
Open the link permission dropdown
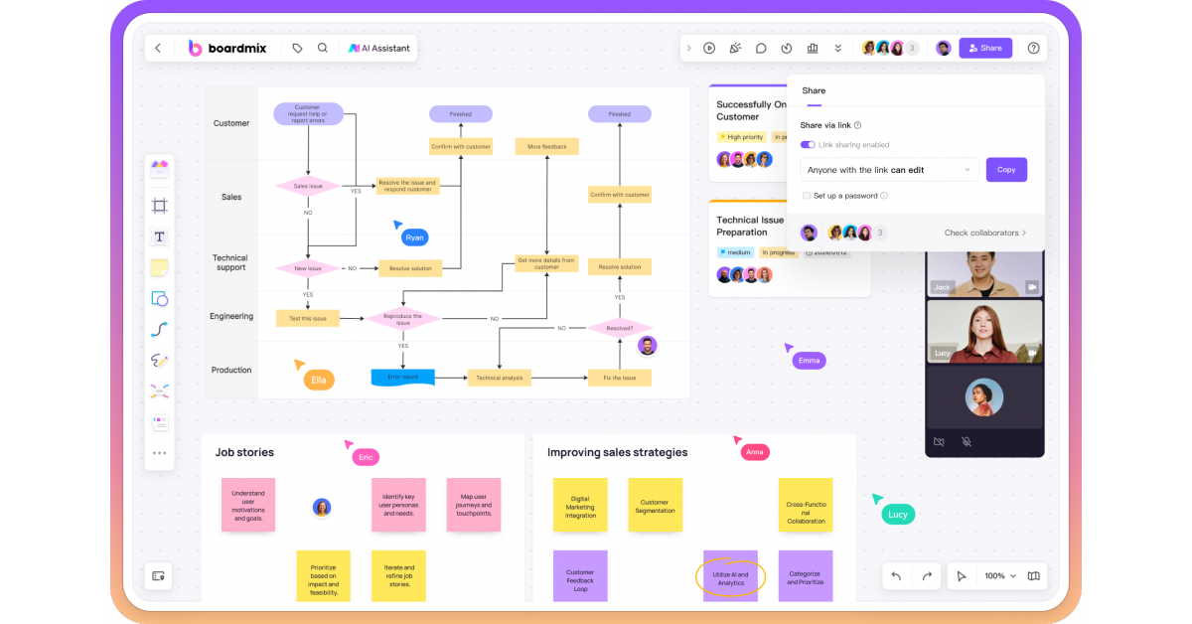pos(889,170)
